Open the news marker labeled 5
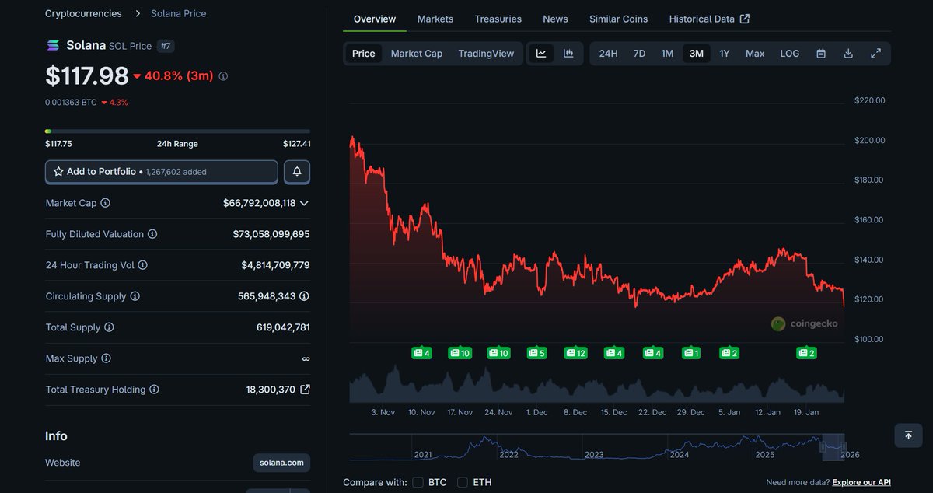933x493 pixels. [536, 353]
